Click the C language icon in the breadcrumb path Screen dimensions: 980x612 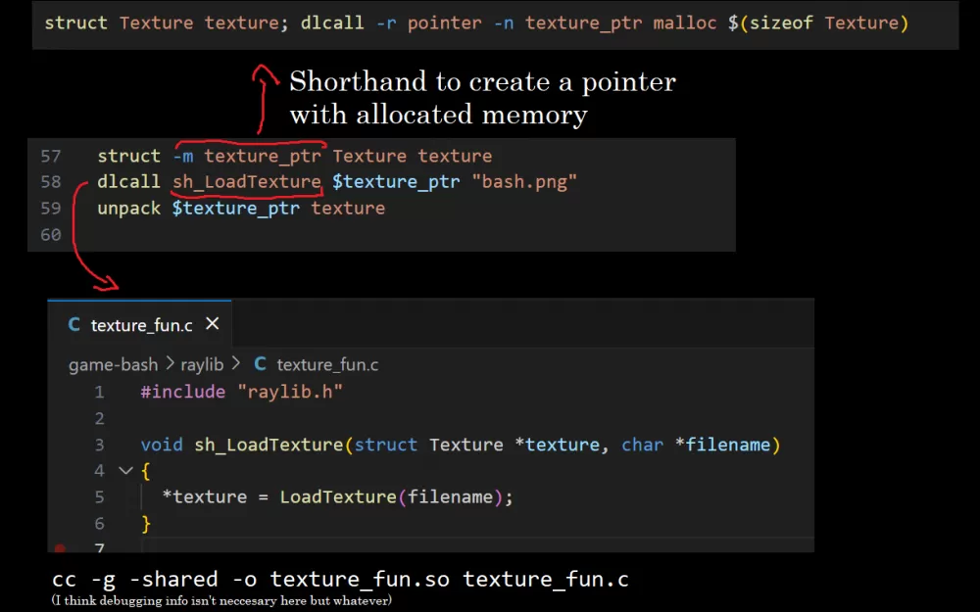point(260,364)
